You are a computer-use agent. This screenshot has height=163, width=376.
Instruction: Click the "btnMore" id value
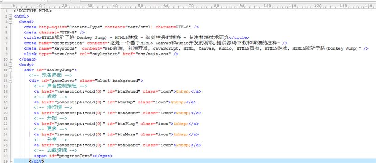127,135
